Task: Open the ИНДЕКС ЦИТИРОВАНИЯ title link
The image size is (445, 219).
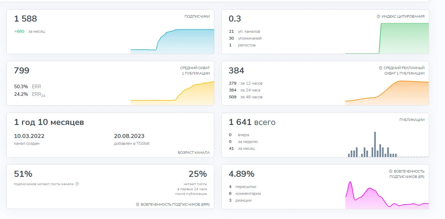Action: (x=403, y=17)
